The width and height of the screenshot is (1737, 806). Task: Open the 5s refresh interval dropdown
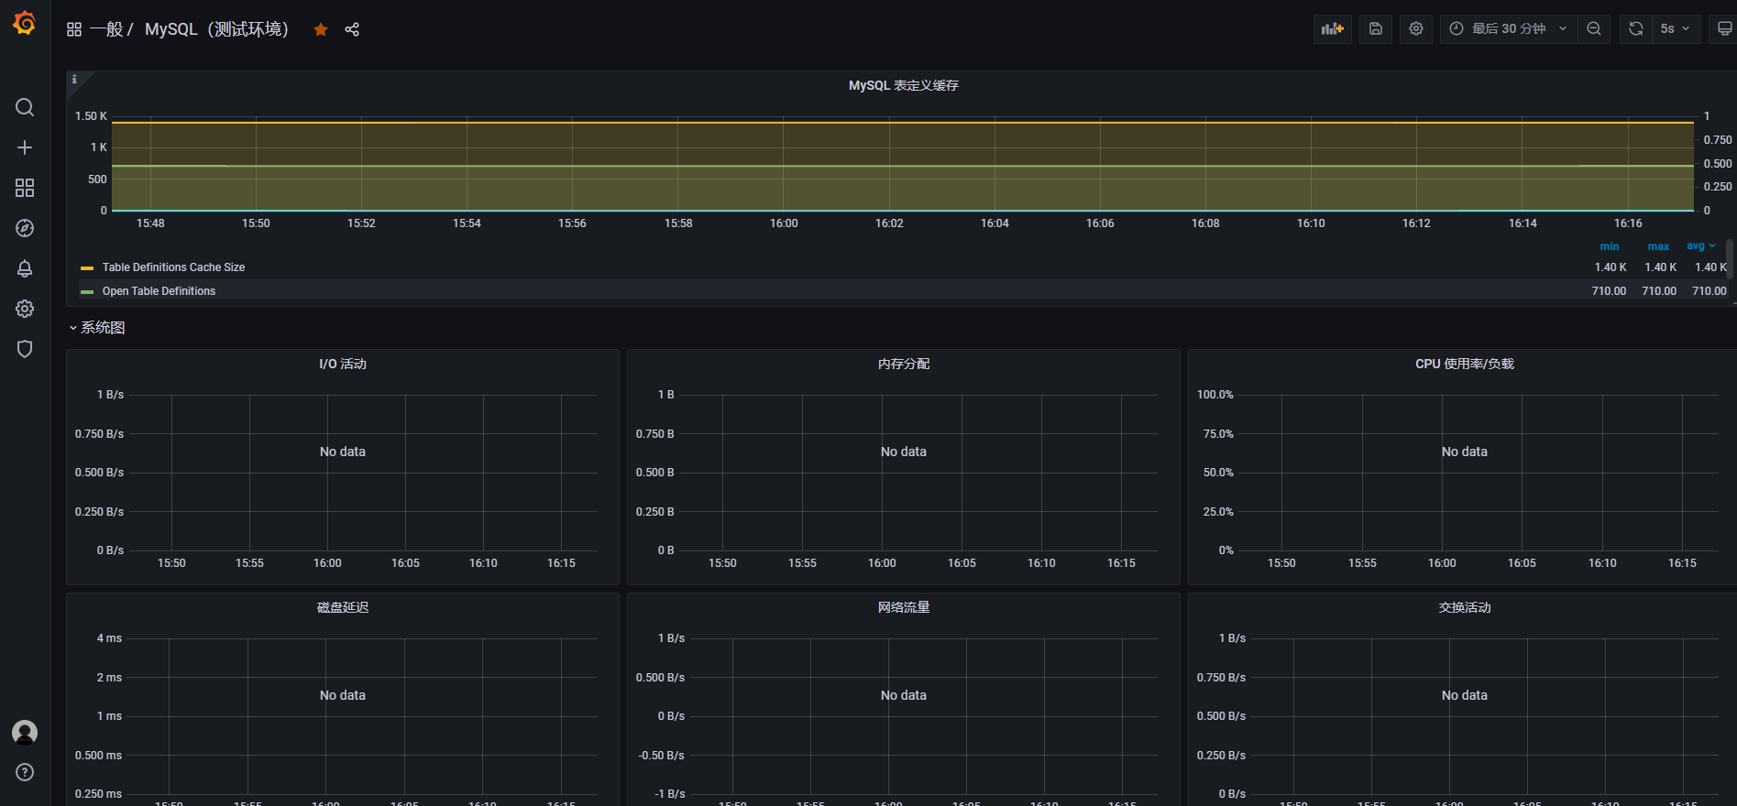[1676, 29]
